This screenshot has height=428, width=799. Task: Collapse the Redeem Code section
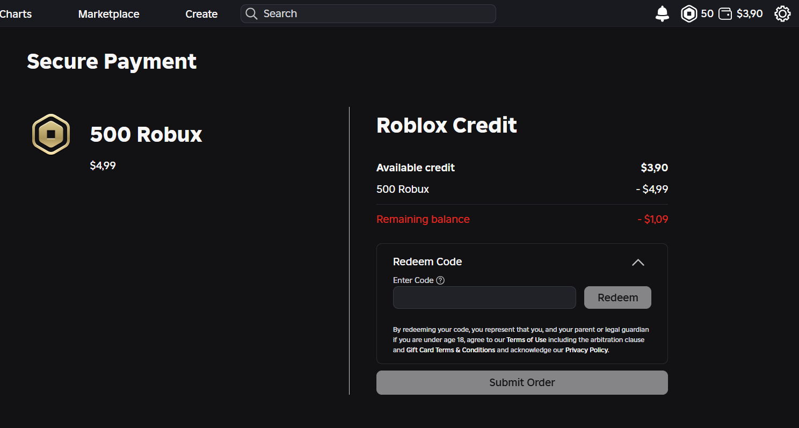click(x=638, y=262)
